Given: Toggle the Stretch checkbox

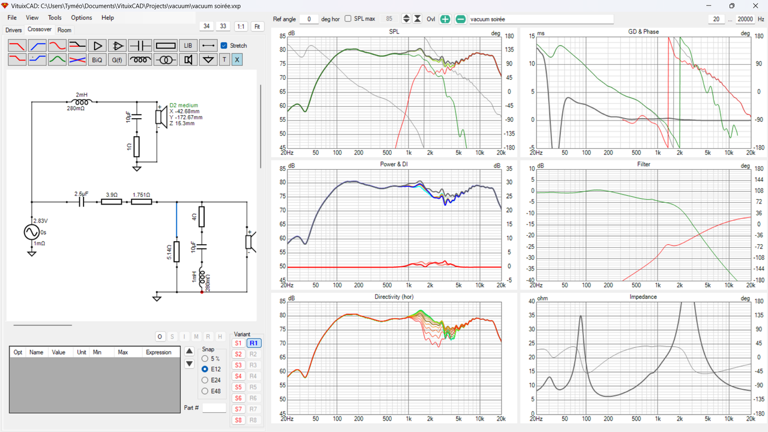Looking at the screenshot, I should [x=224, y=46].
